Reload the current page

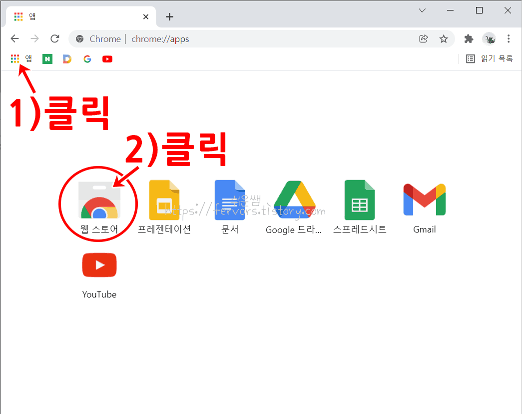click(x=55, y=38)
